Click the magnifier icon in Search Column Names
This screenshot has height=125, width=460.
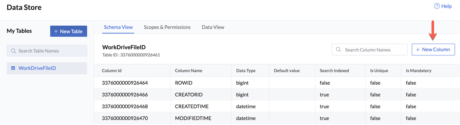(x=338, y=50)
